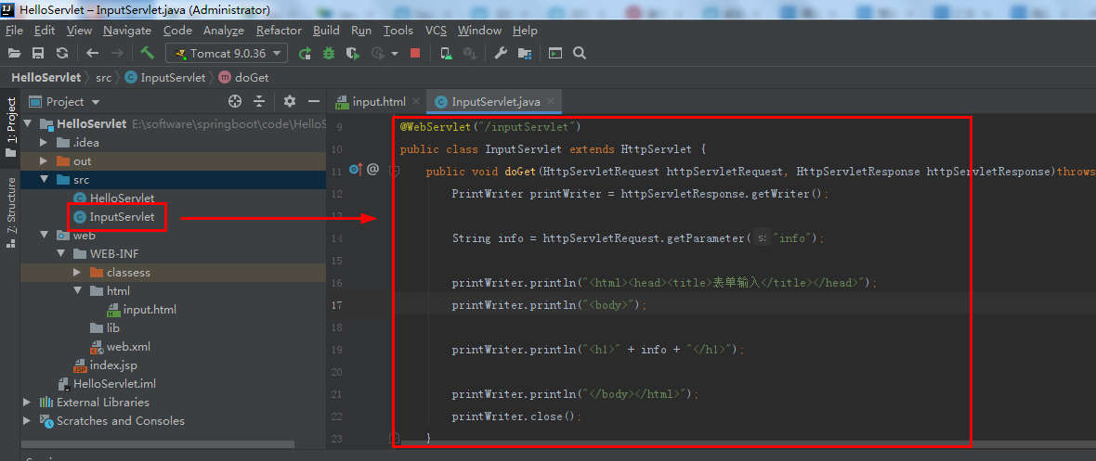Select HelloServlet.iml in the project tree
1096x461 pixels.
click(x=107, y=383)
